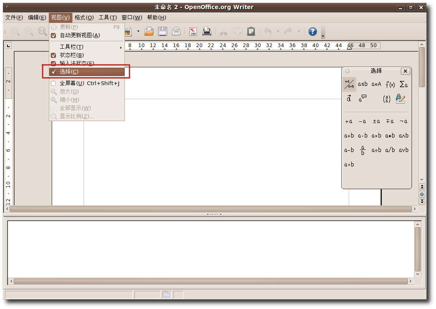This screenshot has width=436, height=309.
Task: Insert the ±a plus-minus sign
Action: [376, 121]
